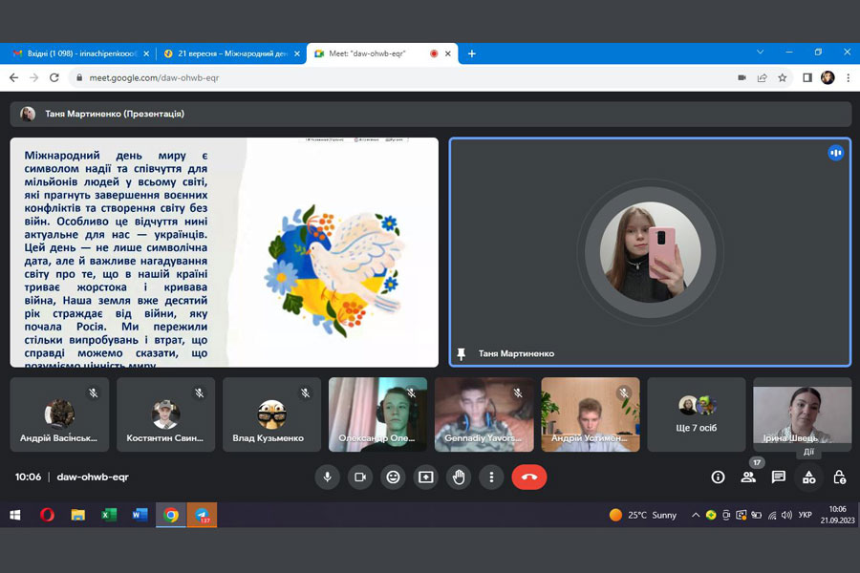Open File Explorer from the taskbar
The image size is (860, 573).
tap(78, 515)
